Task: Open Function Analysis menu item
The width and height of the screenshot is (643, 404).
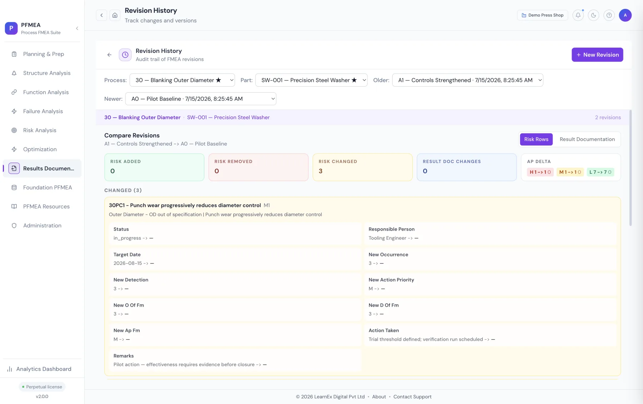Action: [42, 92]
